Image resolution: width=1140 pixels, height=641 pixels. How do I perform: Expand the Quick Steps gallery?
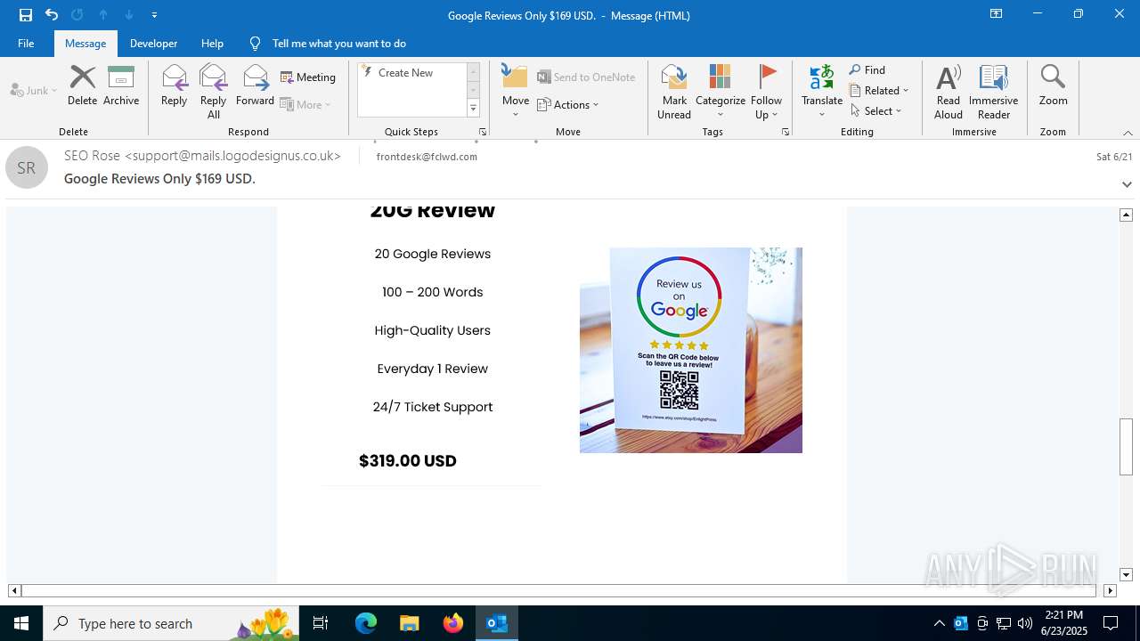point(474,109)
